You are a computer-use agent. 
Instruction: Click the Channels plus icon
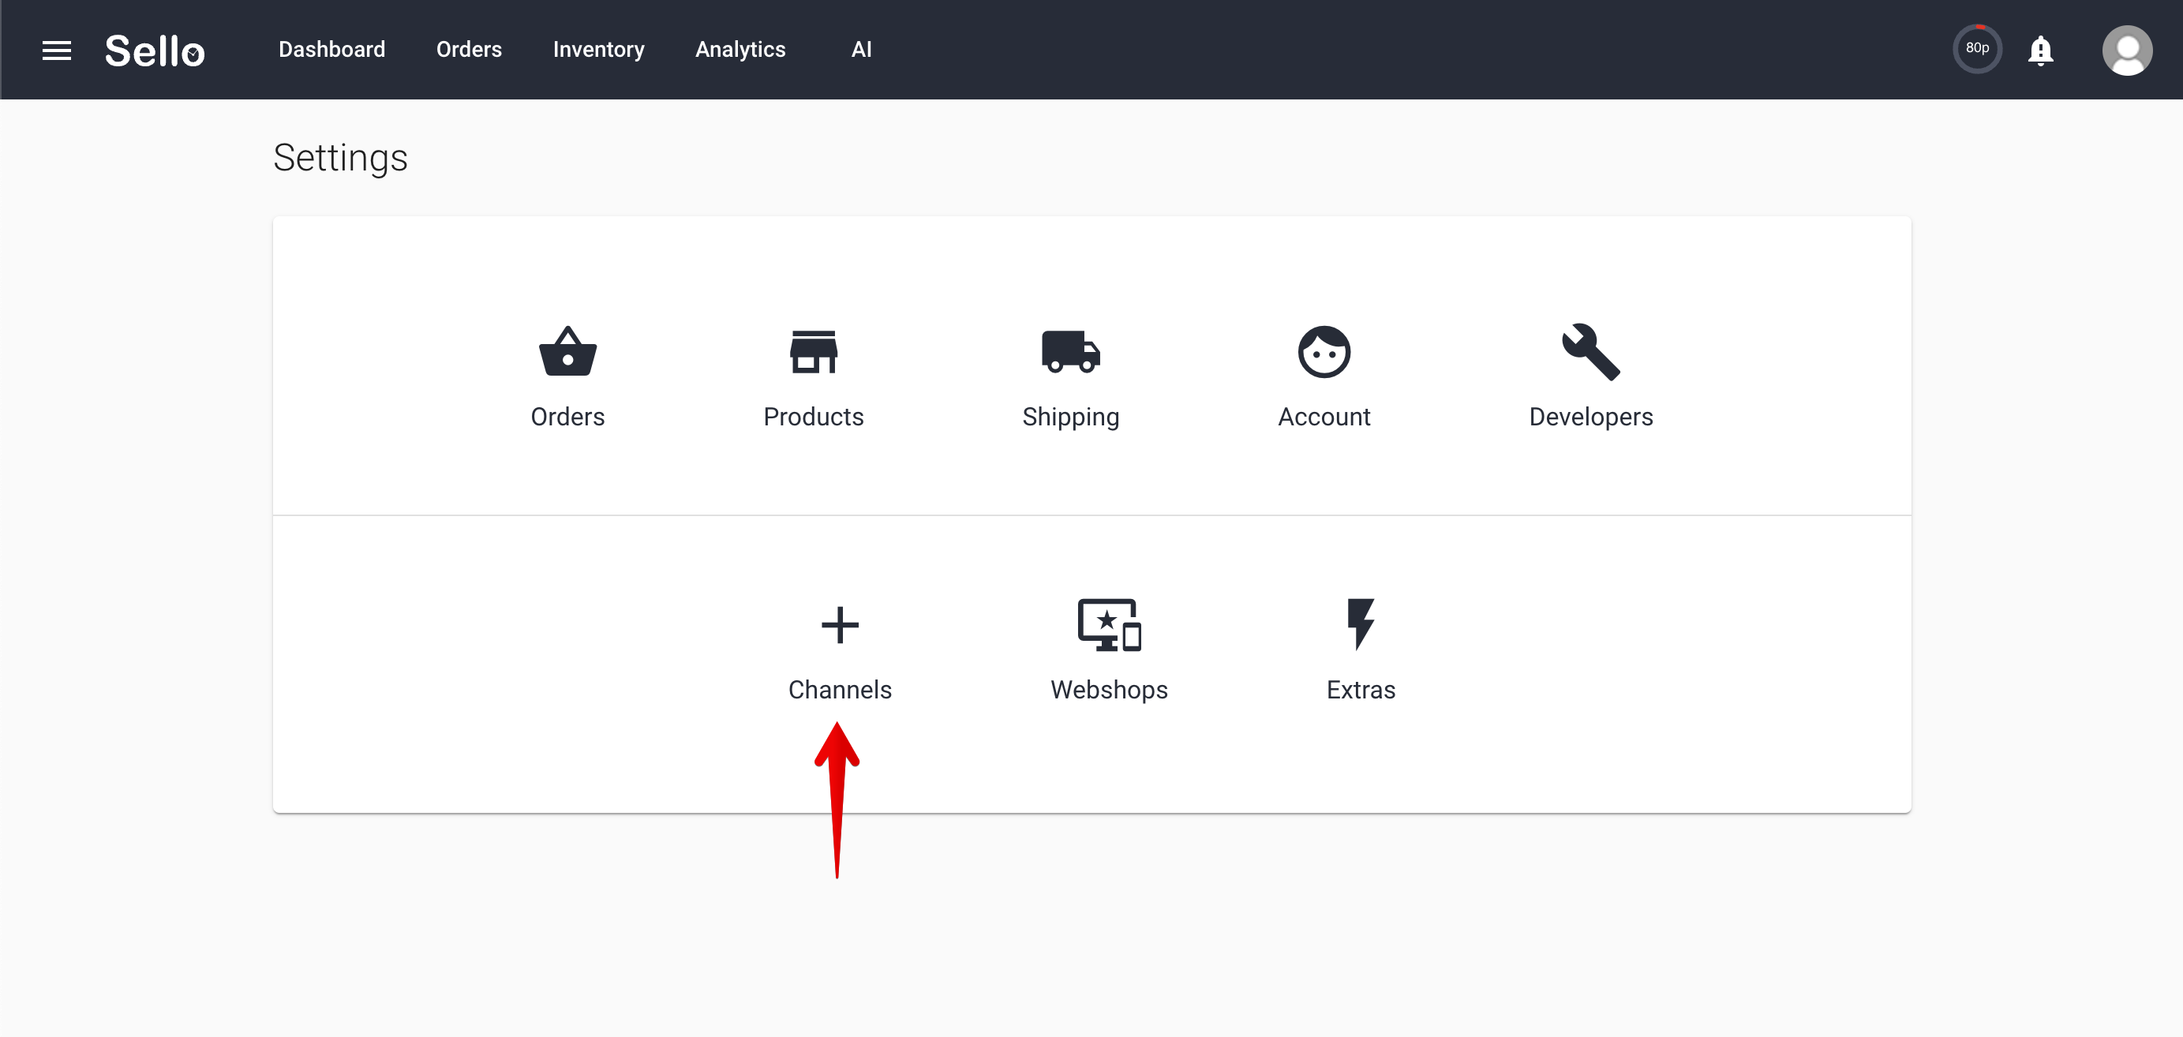[840, 624]
